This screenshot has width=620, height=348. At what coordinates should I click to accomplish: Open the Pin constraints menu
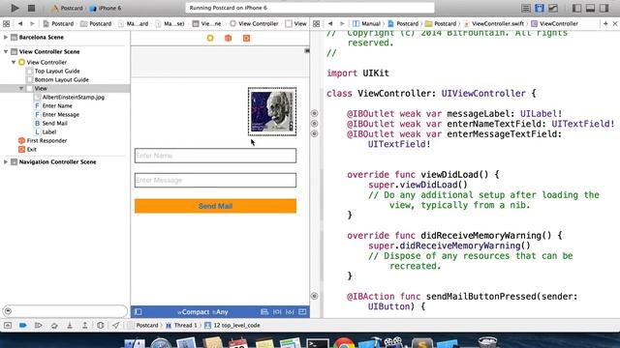click(277, 311)
